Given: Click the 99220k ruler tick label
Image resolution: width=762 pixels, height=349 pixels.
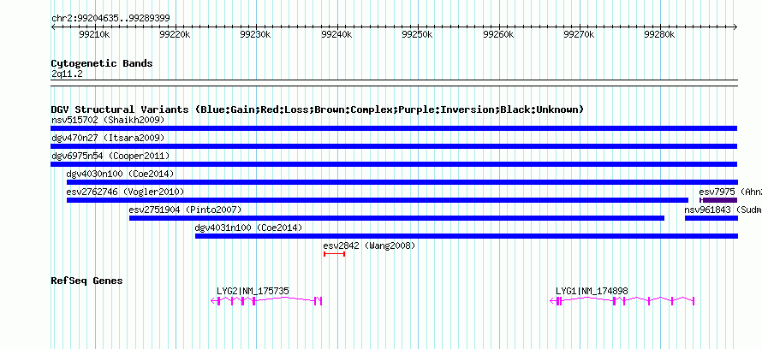Looking at the screenshot, I should coord(175,34).
